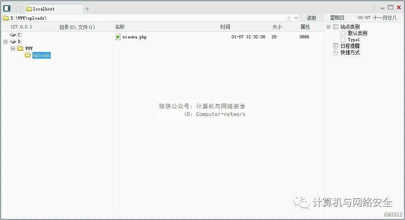
Task: Collapse the D: drive tree node
Action: click(x=5, y=42)
